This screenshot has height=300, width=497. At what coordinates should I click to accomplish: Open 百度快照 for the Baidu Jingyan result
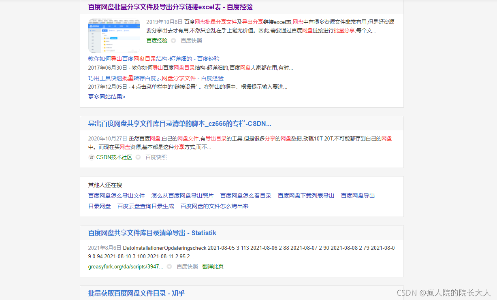191,40
